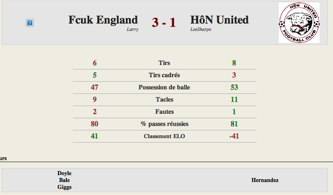Select the Tirs cadrés stat label

pos(164,75)
